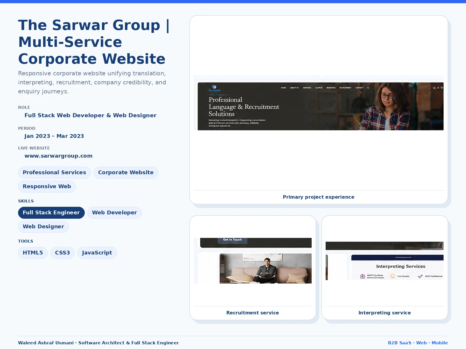This screenshot has width=466, height=349.
Task: Click the Fast Quotes icon in the Interpreting preview
Action: [x=393, y=276]
